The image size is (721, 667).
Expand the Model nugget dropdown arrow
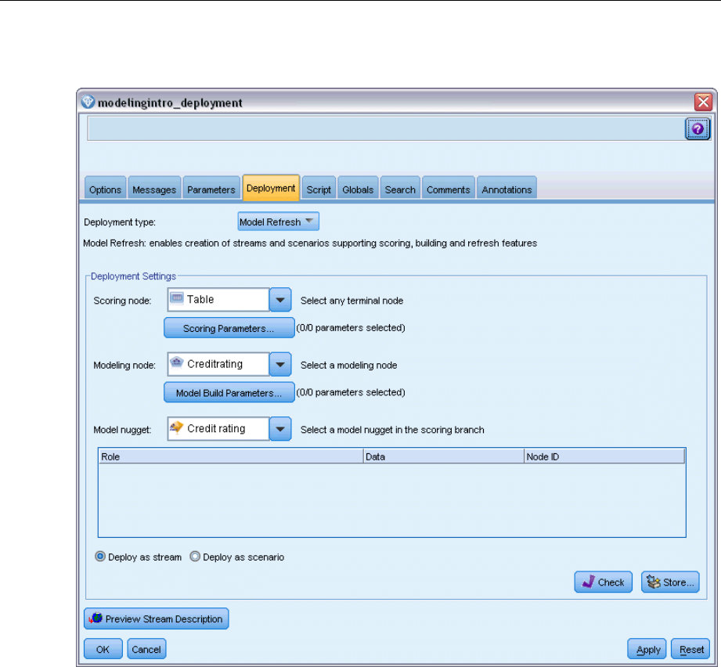click(280, 429)
